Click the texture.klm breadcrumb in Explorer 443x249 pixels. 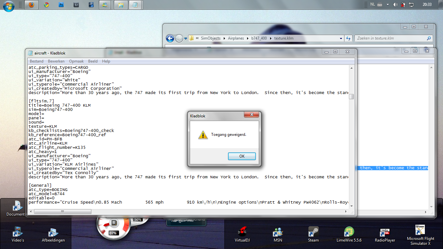pyautogui.click(x=284, y=38)
